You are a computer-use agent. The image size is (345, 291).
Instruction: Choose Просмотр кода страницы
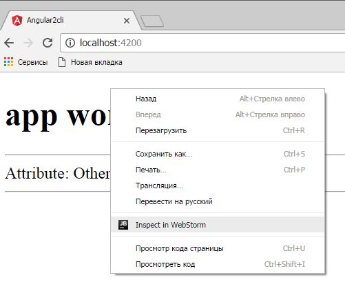218,248
